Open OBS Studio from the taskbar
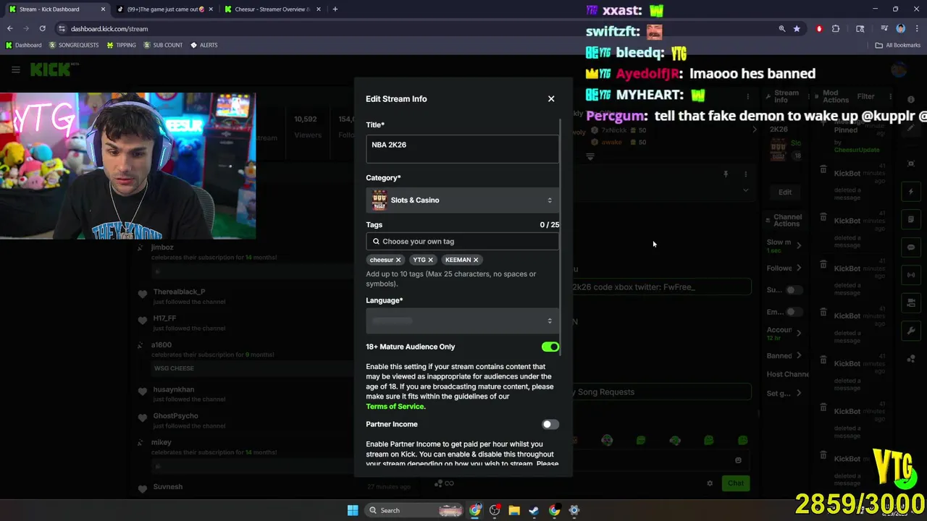This screenshot has height=521, width=927. point(495,510)
